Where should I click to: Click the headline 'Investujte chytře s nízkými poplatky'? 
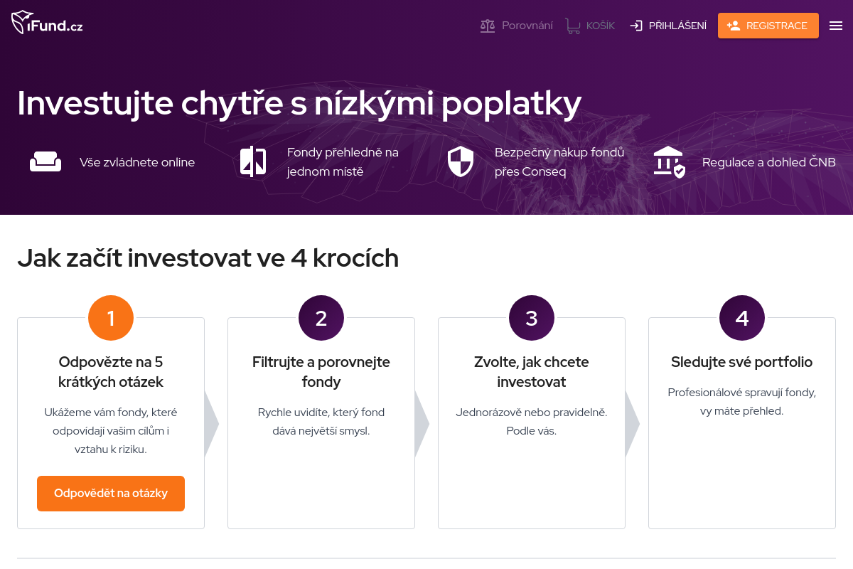coord(299,104)
